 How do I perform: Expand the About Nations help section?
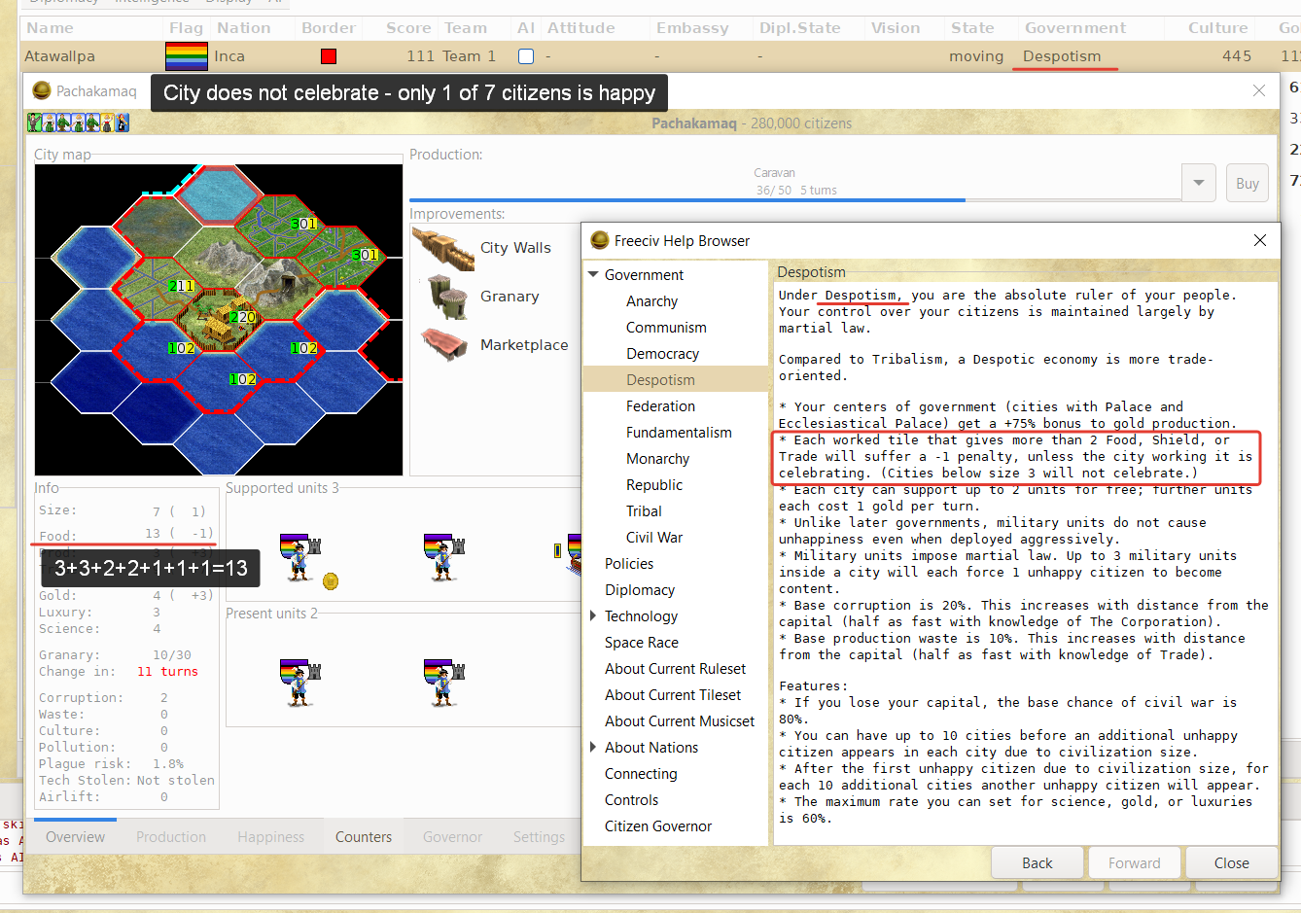pos(593,748)
